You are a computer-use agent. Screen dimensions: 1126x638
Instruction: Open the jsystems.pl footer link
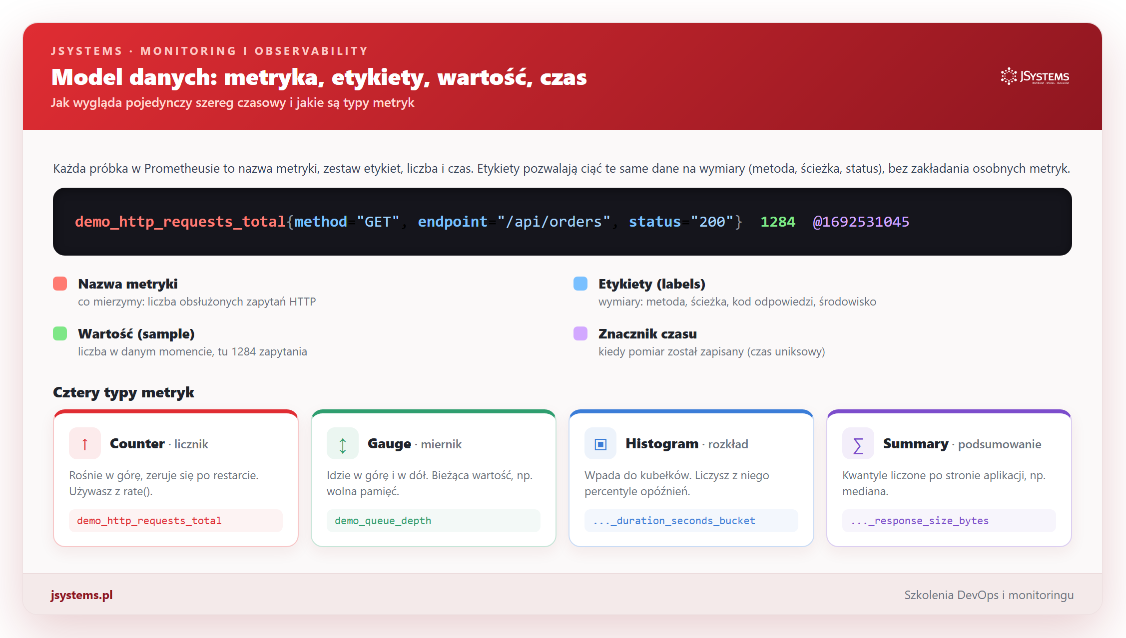coord(81,595)
